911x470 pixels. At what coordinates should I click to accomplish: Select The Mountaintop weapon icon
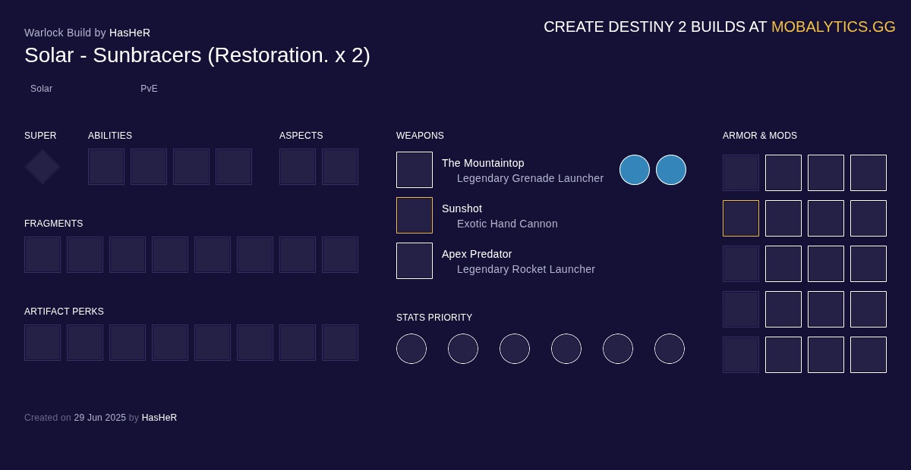click(415, 170)
